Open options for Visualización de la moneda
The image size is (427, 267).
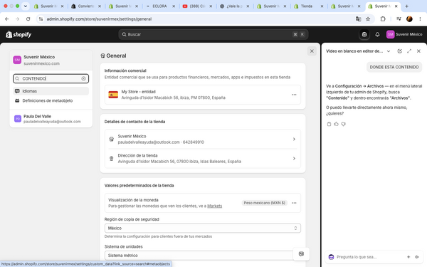coord(294,203)
